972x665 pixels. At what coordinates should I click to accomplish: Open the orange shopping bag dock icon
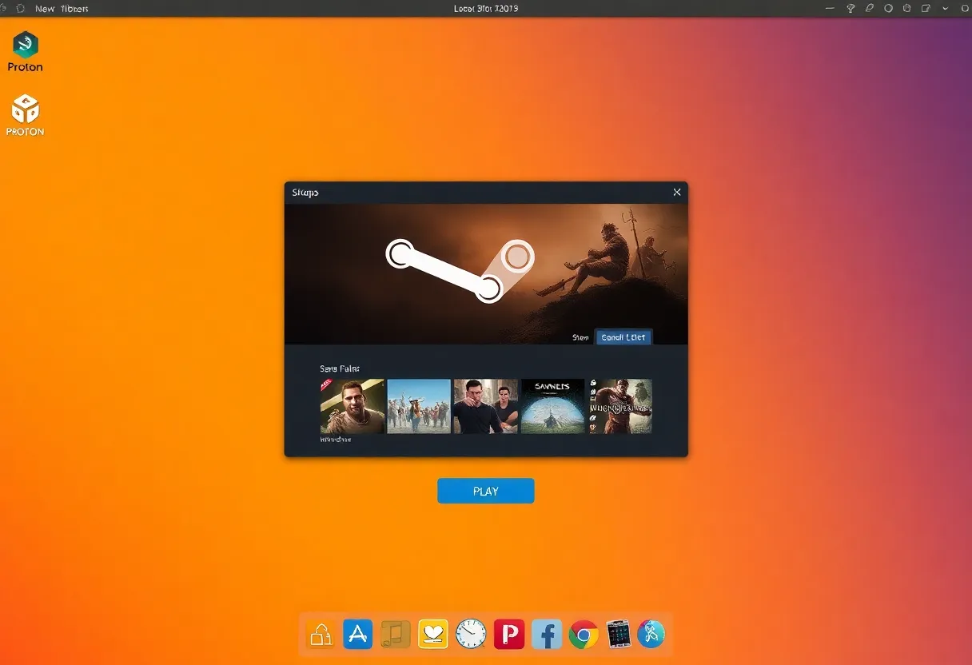321,635
